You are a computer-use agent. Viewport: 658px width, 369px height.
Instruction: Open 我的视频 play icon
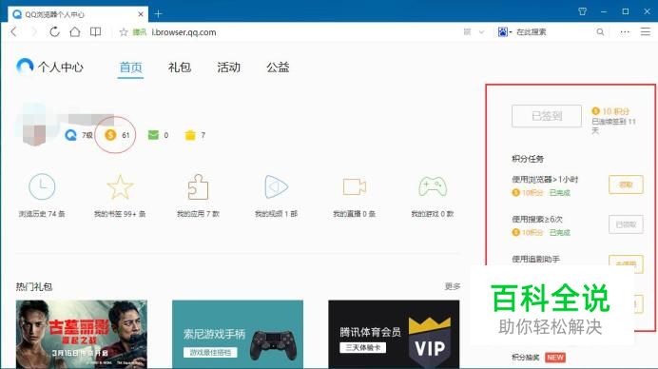pyautogui.click(x=276, y=186)
